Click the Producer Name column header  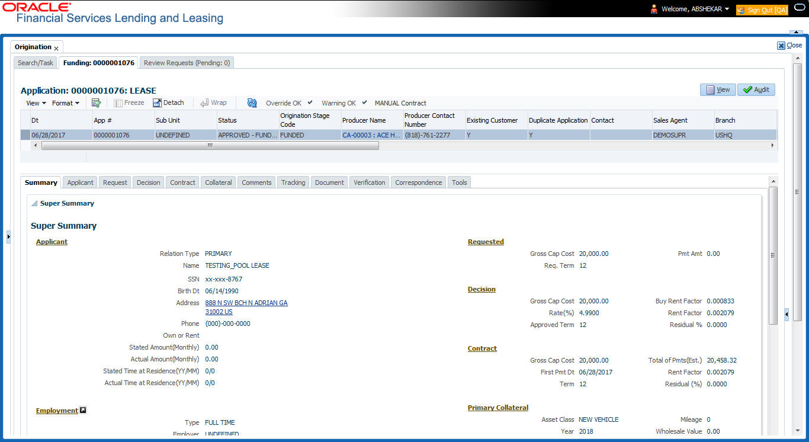click(372, 120)
